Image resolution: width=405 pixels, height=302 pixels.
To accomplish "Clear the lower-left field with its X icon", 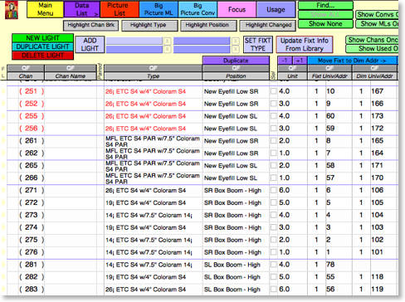I will pyautogui.click(x=167, y=50).
